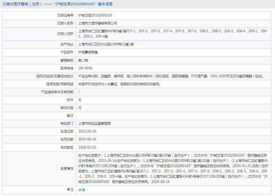Click the expiry date 2028-05-02
This screenshot has height=196, width=275.
pyautogui.click(x=87, y=147)
